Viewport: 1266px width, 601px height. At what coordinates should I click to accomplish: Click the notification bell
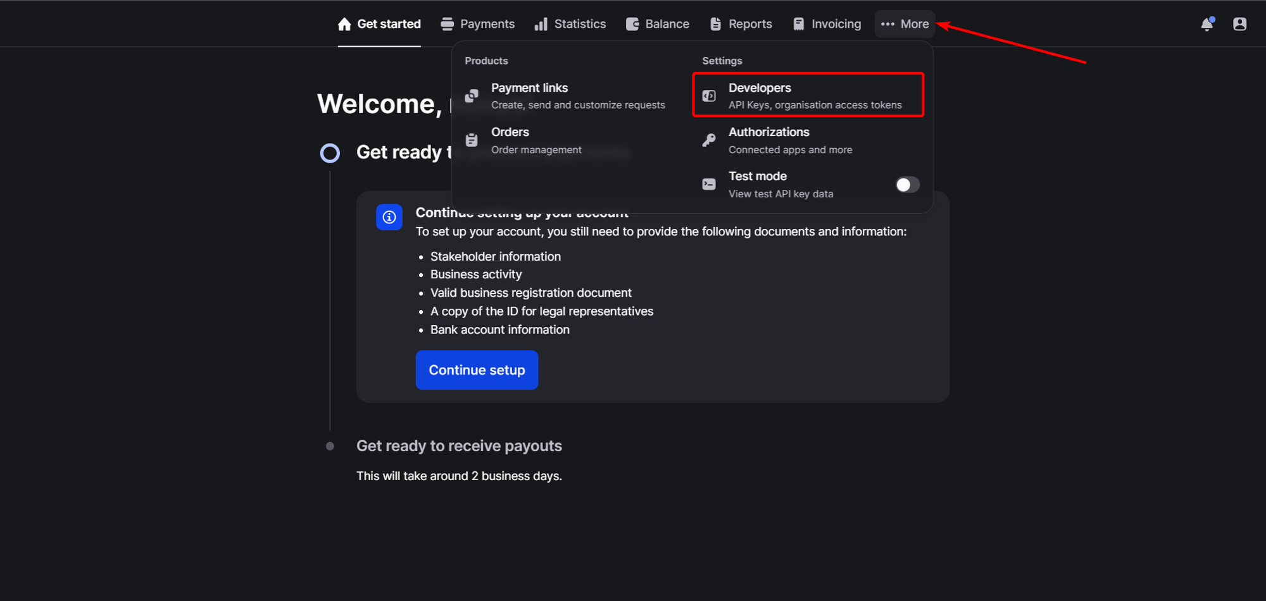coord(1208,23)
